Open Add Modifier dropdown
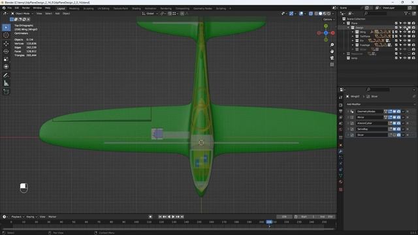The image size is (418, 235). tap(380, 104)
